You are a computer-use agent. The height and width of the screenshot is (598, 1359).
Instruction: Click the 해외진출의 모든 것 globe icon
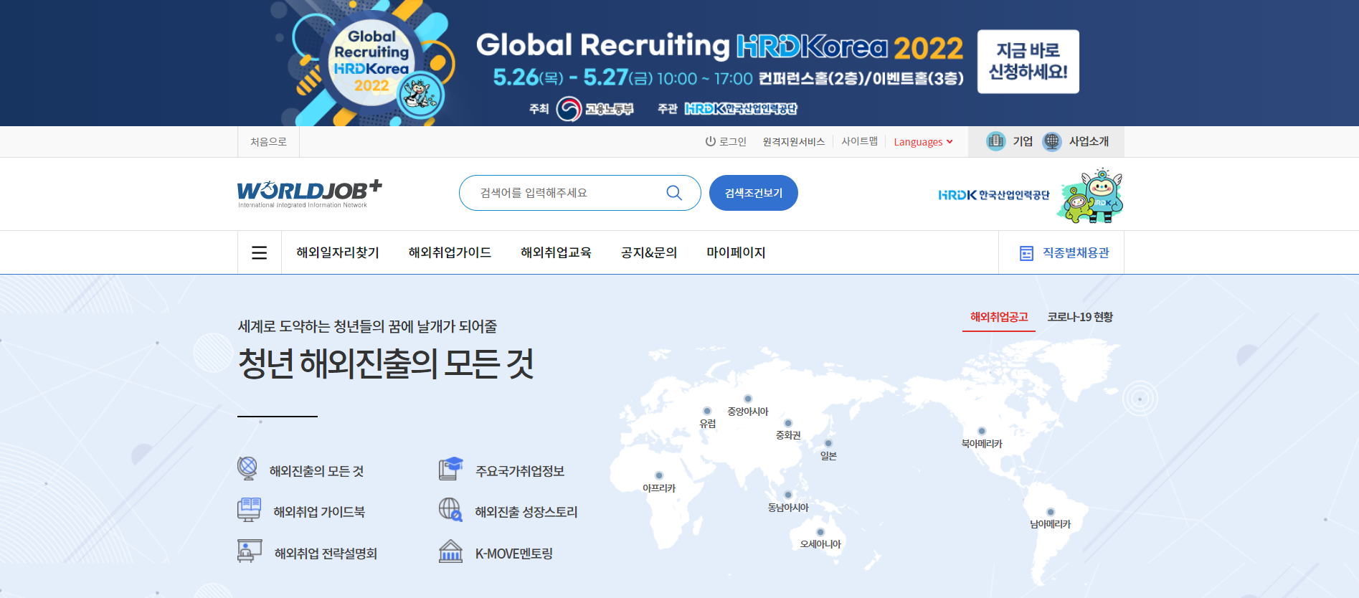click(247, 468)
